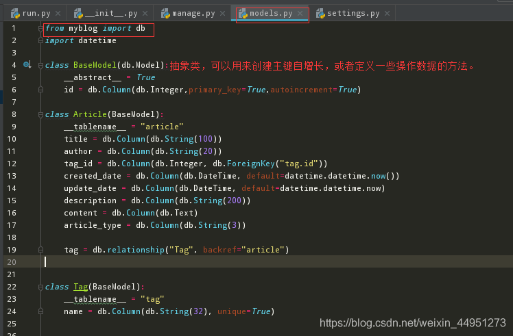Click the Article class name on line 8
The height and width of the screenshot is (336, 513).
coord(90,114)
